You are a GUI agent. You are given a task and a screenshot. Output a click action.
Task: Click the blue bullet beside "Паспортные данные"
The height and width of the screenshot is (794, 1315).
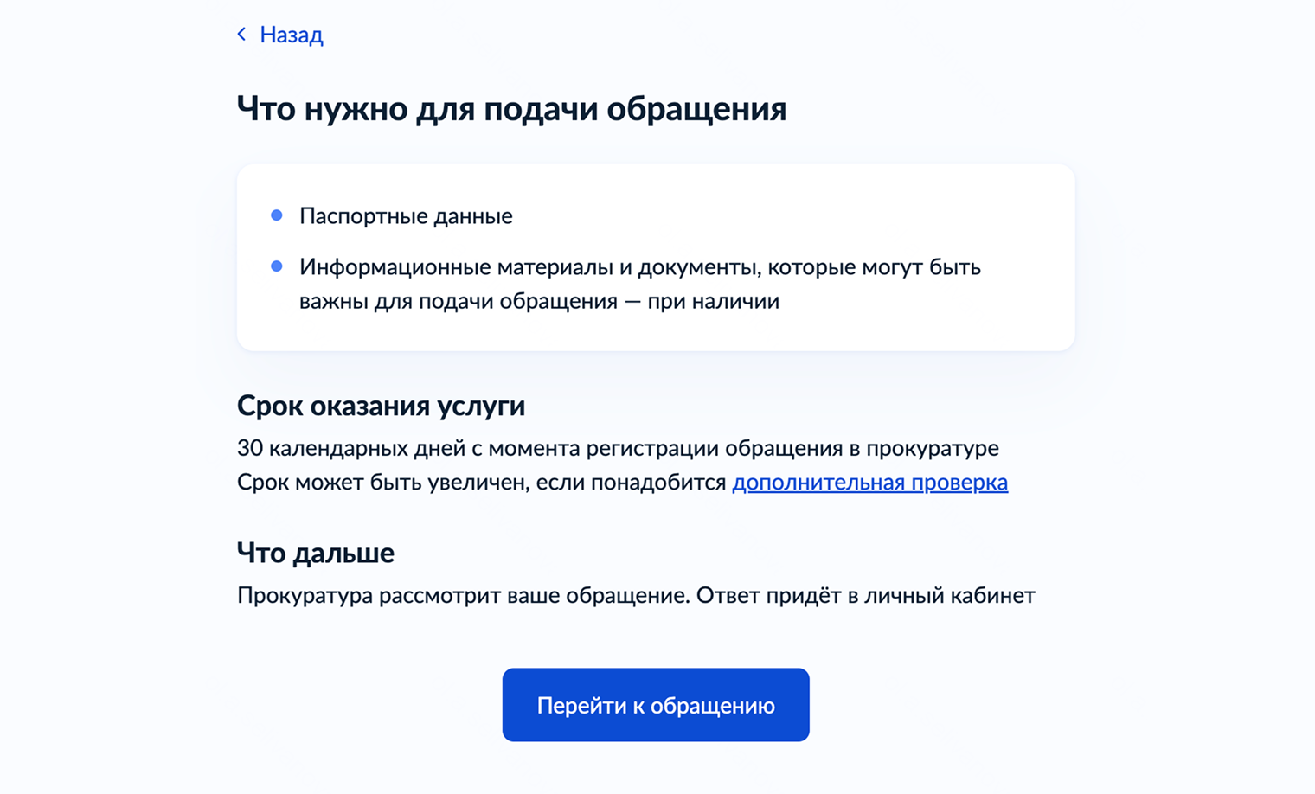pyautogui.click(x=277, y=215)
